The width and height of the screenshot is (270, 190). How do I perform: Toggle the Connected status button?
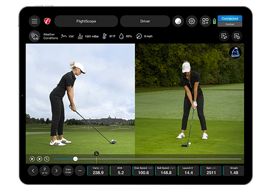pos(229,18)
